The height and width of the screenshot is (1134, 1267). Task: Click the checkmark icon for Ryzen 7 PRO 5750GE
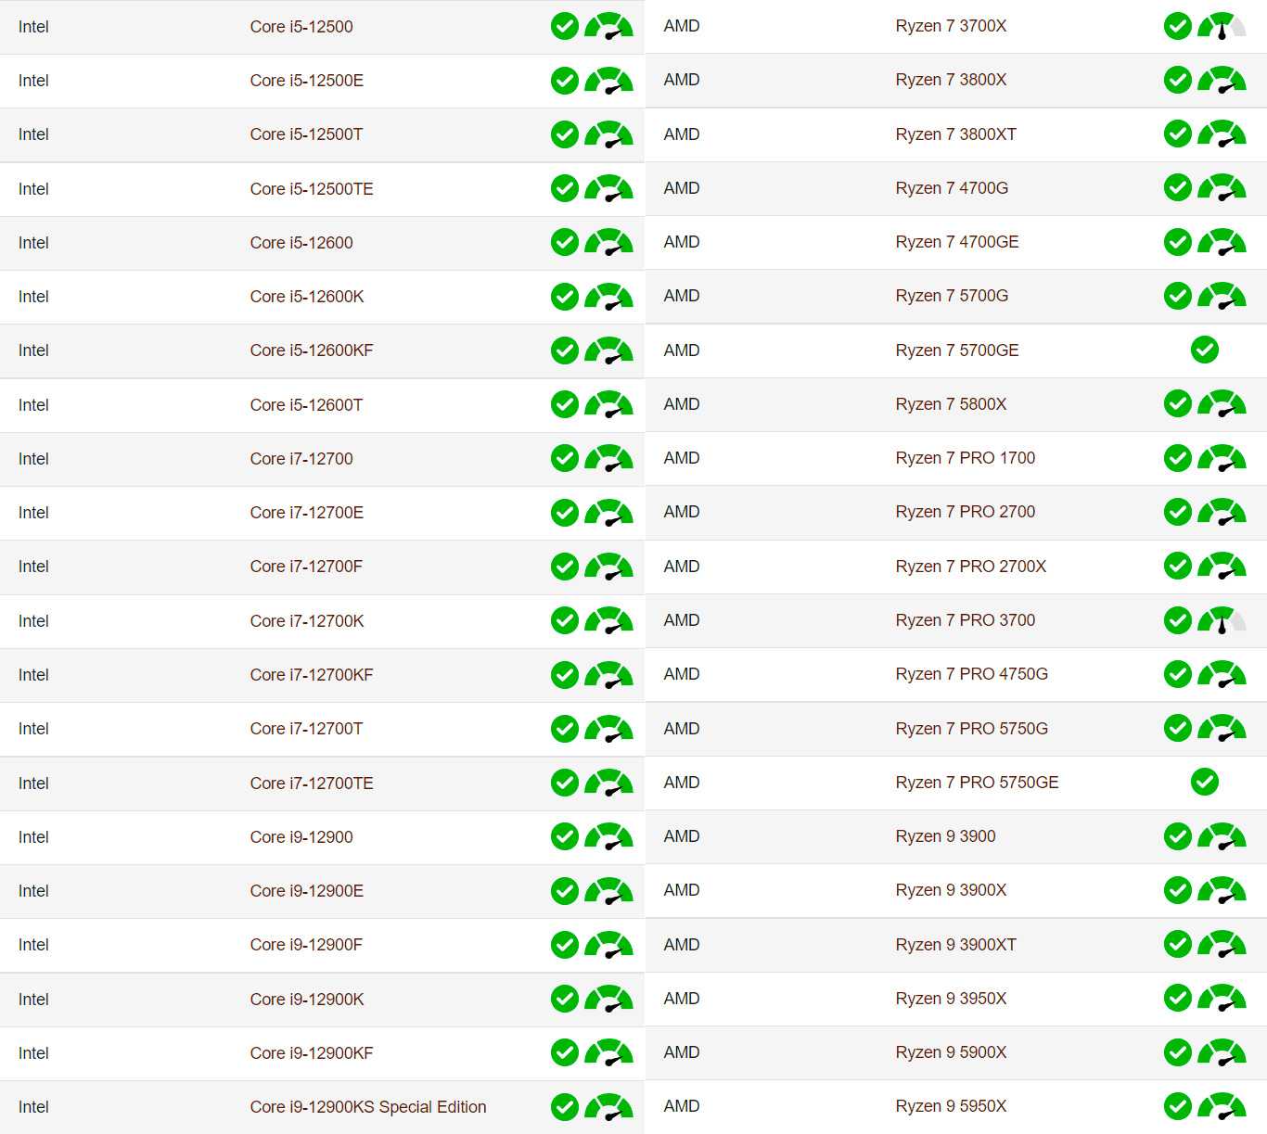point(1204,783)
